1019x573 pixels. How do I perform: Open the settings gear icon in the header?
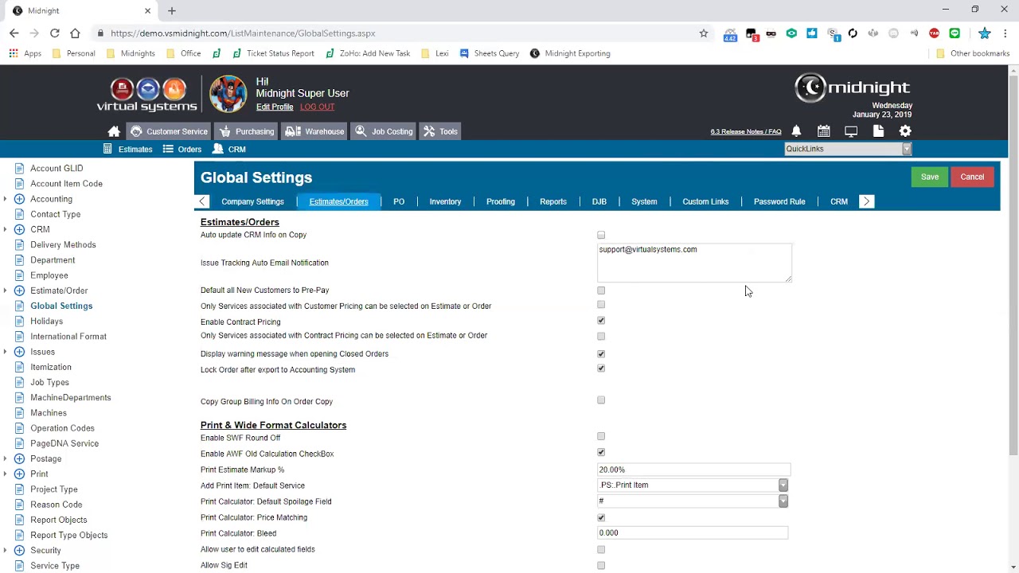(x=905, y=131)
